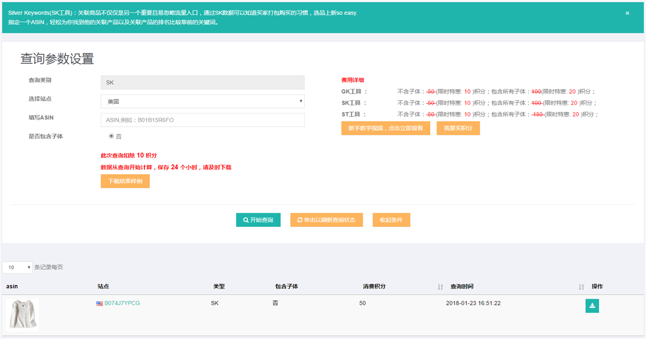The width and height of the screenshot is (646, 339).
Task: Click the sort arrows for 消费积分 column
Action: pos(440,287)
